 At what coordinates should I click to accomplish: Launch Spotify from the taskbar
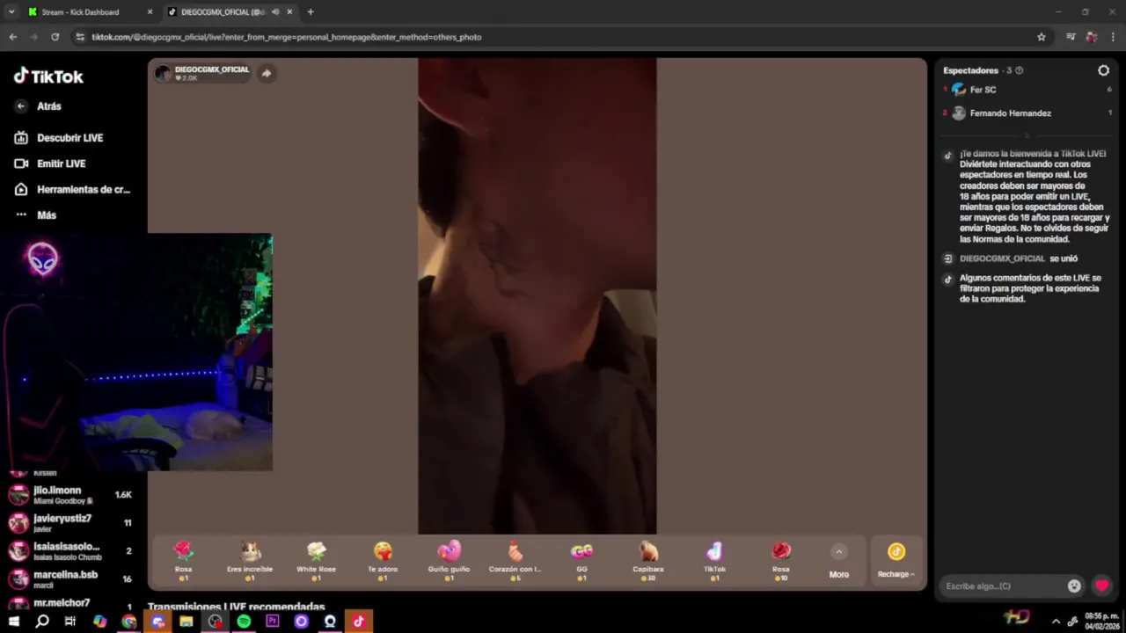click(x=244, y=622)
